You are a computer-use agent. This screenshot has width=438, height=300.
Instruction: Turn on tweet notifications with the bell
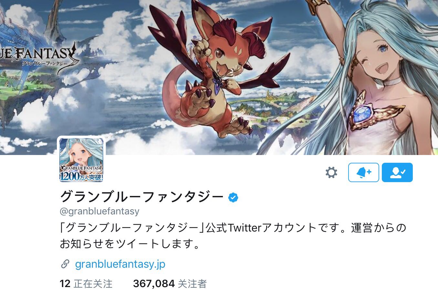[x=363, y=172]
